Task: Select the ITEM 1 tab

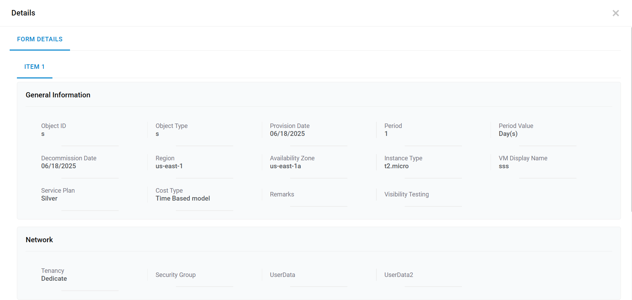Action: [x=34, y=67]
